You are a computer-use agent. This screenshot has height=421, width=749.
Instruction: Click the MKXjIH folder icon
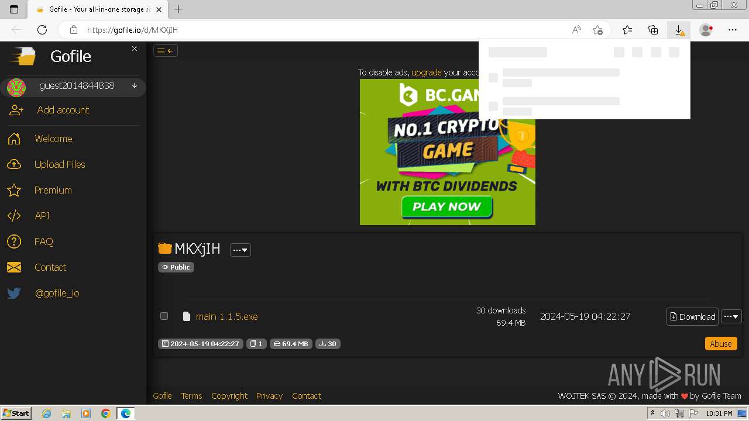(165, 249)
